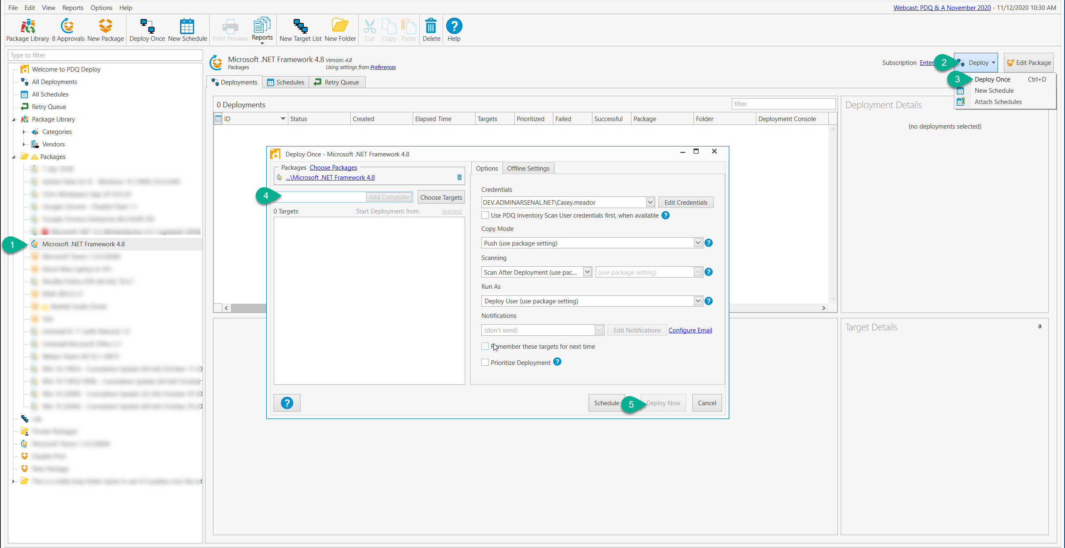Click the dialog's large help button
1065x548 pixels.
coord(287,403)
